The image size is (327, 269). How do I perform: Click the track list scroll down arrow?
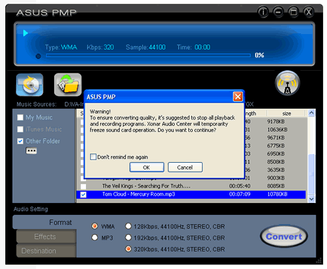(x=312, y=199)
